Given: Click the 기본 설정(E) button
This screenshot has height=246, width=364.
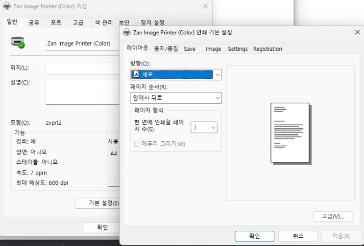Looking at the screenshot, I should click(x=98, y=203).
